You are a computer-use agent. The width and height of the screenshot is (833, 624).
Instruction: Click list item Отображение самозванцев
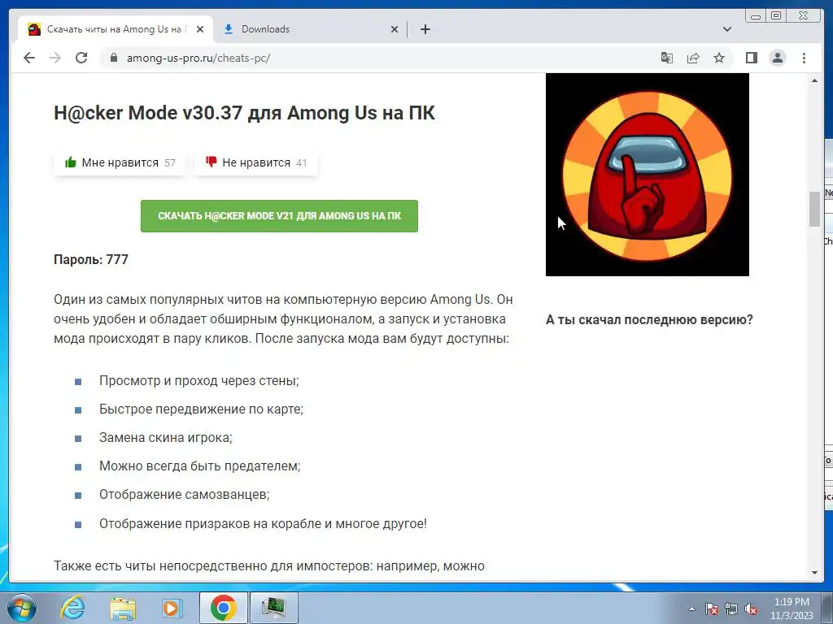[185, 495]
